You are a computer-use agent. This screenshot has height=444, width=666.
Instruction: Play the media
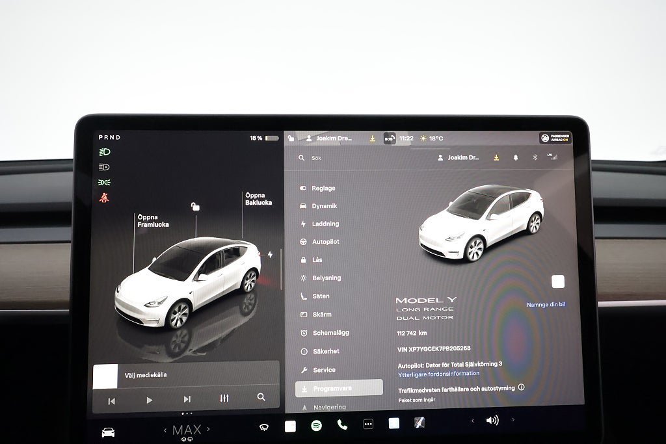(x=149, y=400)
